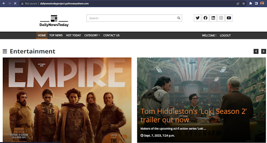
Task: Open the browser extensions puzzle icon
Action: [251, 4]
